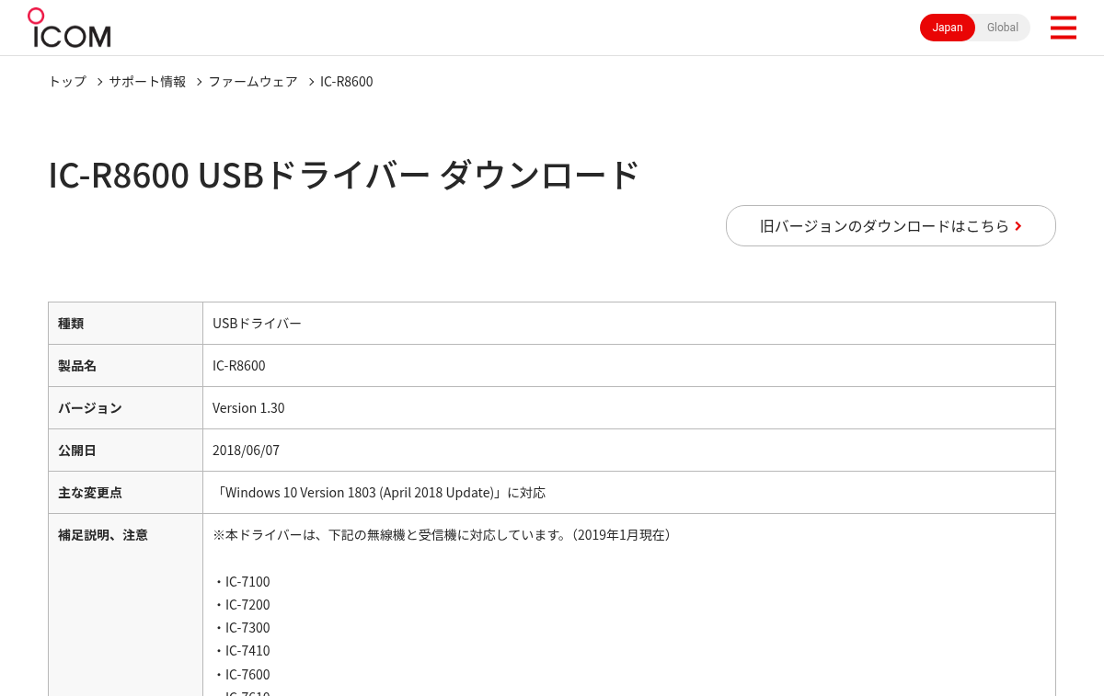Open サポート情報 breadcrumb link
The height and width of the screenshot is (696, 1104).
pyautogui.click(x=147, y=82)
